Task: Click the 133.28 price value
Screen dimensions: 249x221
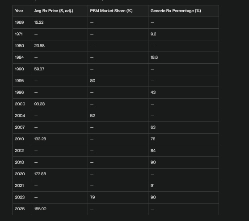Action: click(40, 139)
